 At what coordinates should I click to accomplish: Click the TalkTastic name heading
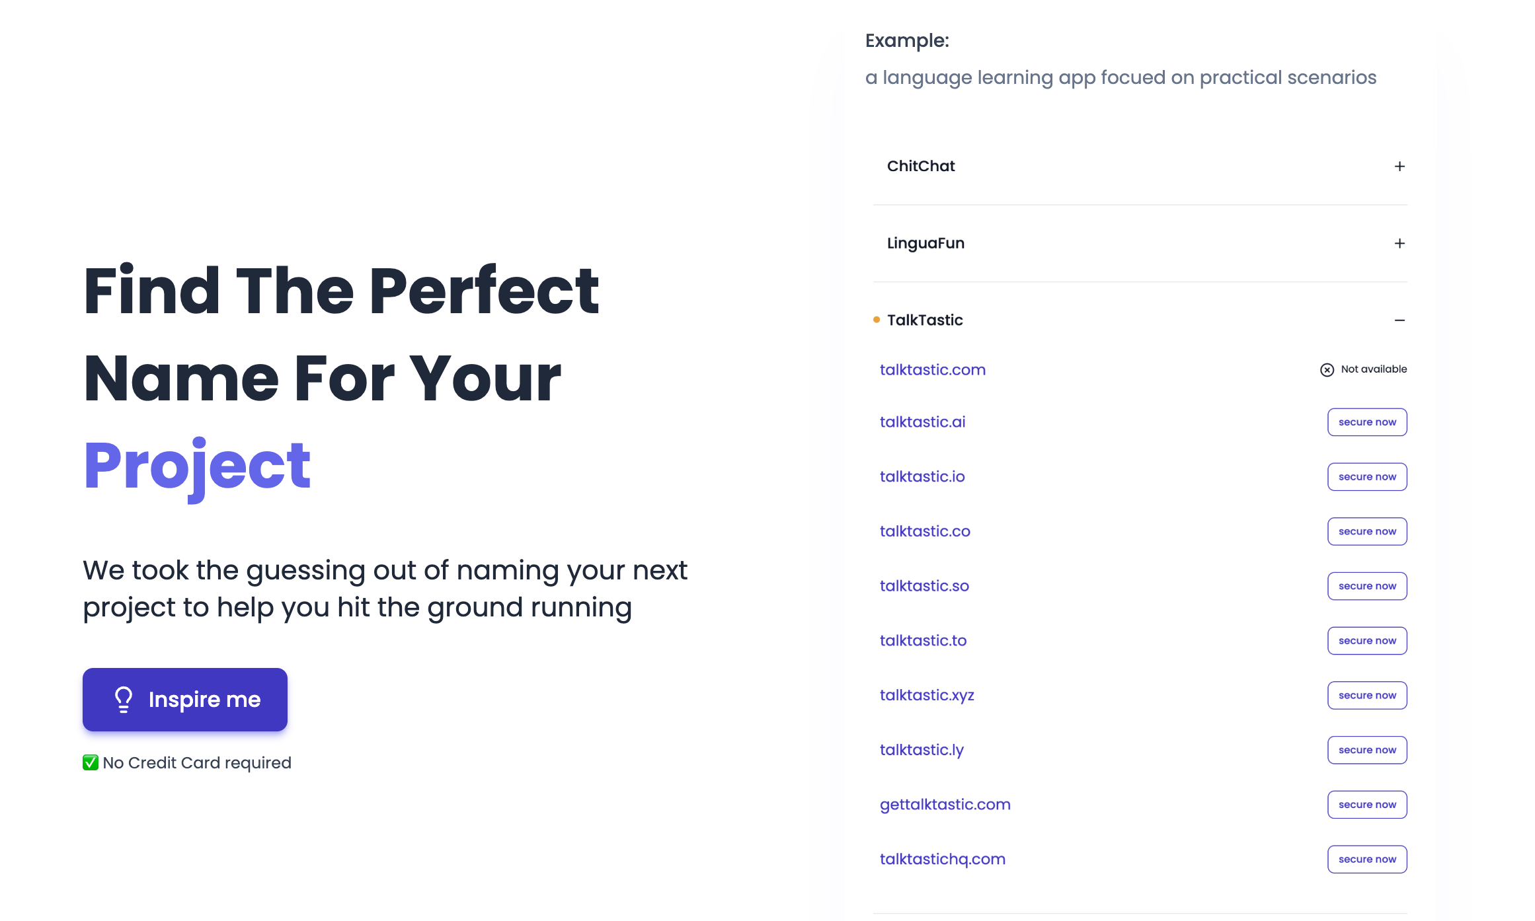pyautogui.click(x=925, y=320)
